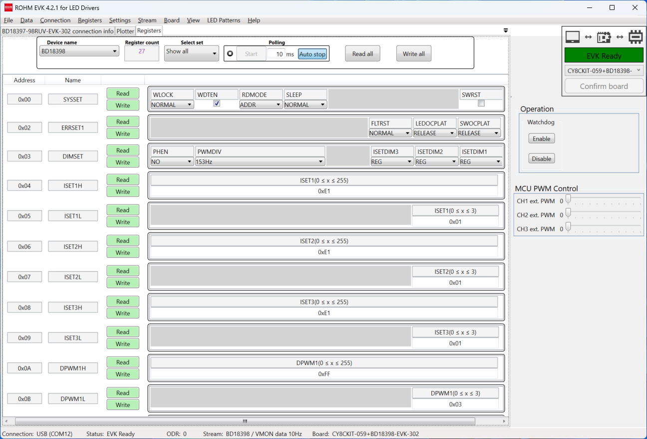Write the ISET1L register

123,222
